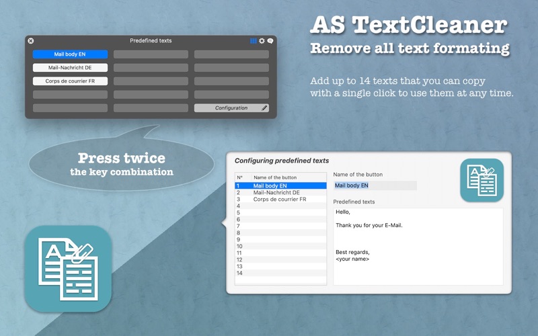Select empty row 5 in the list

280,212
